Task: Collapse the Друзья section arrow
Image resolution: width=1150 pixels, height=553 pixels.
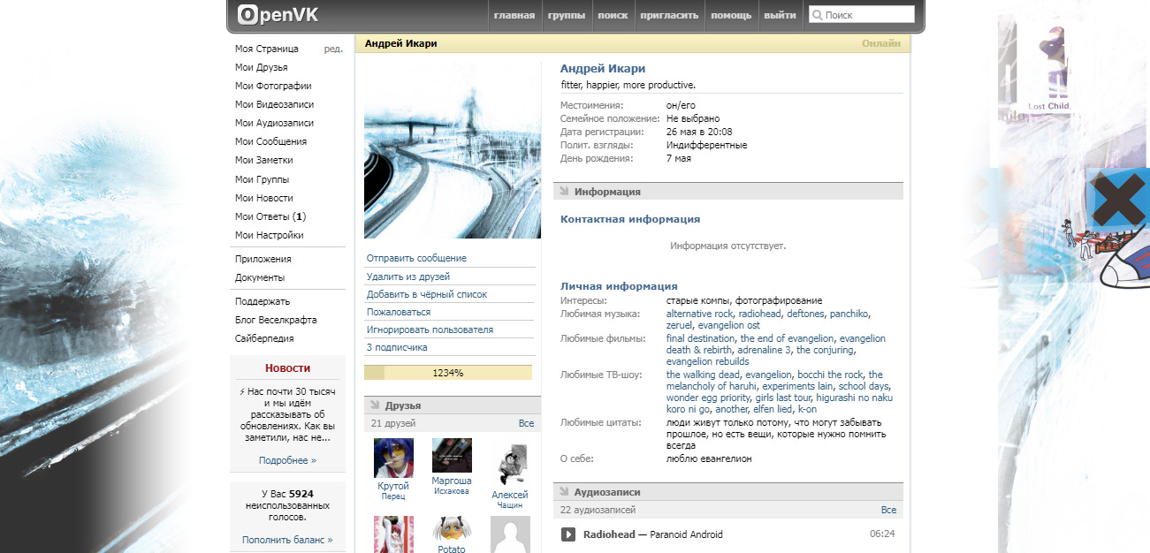Action: 374,405
